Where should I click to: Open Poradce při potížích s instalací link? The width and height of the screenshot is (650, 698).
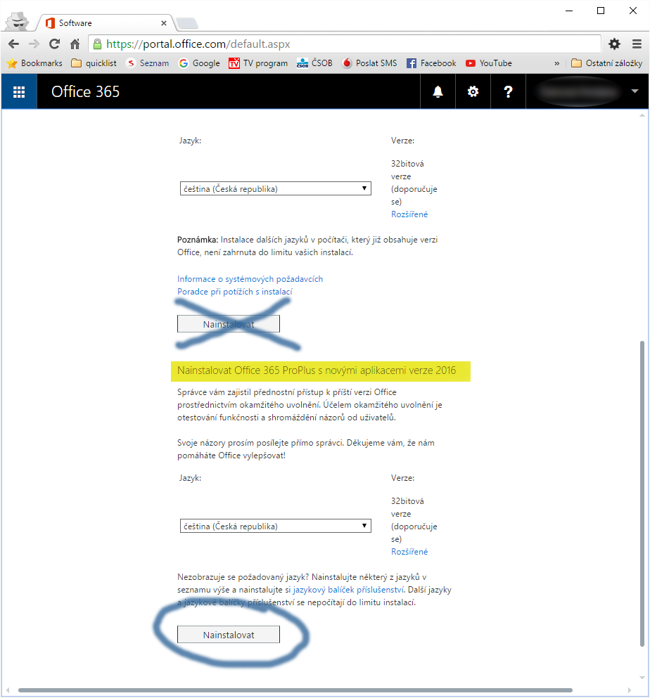pos(235,292)
